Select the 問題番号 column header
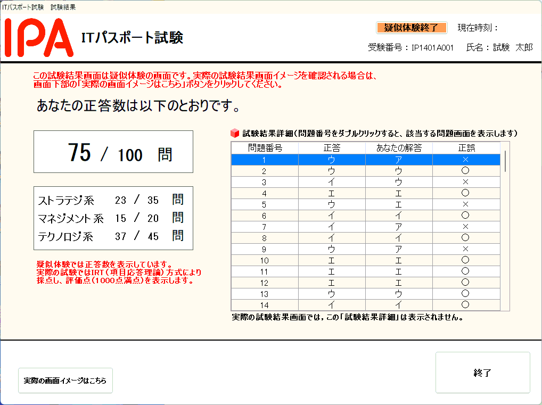542x405 pixels. click(265, 148)
